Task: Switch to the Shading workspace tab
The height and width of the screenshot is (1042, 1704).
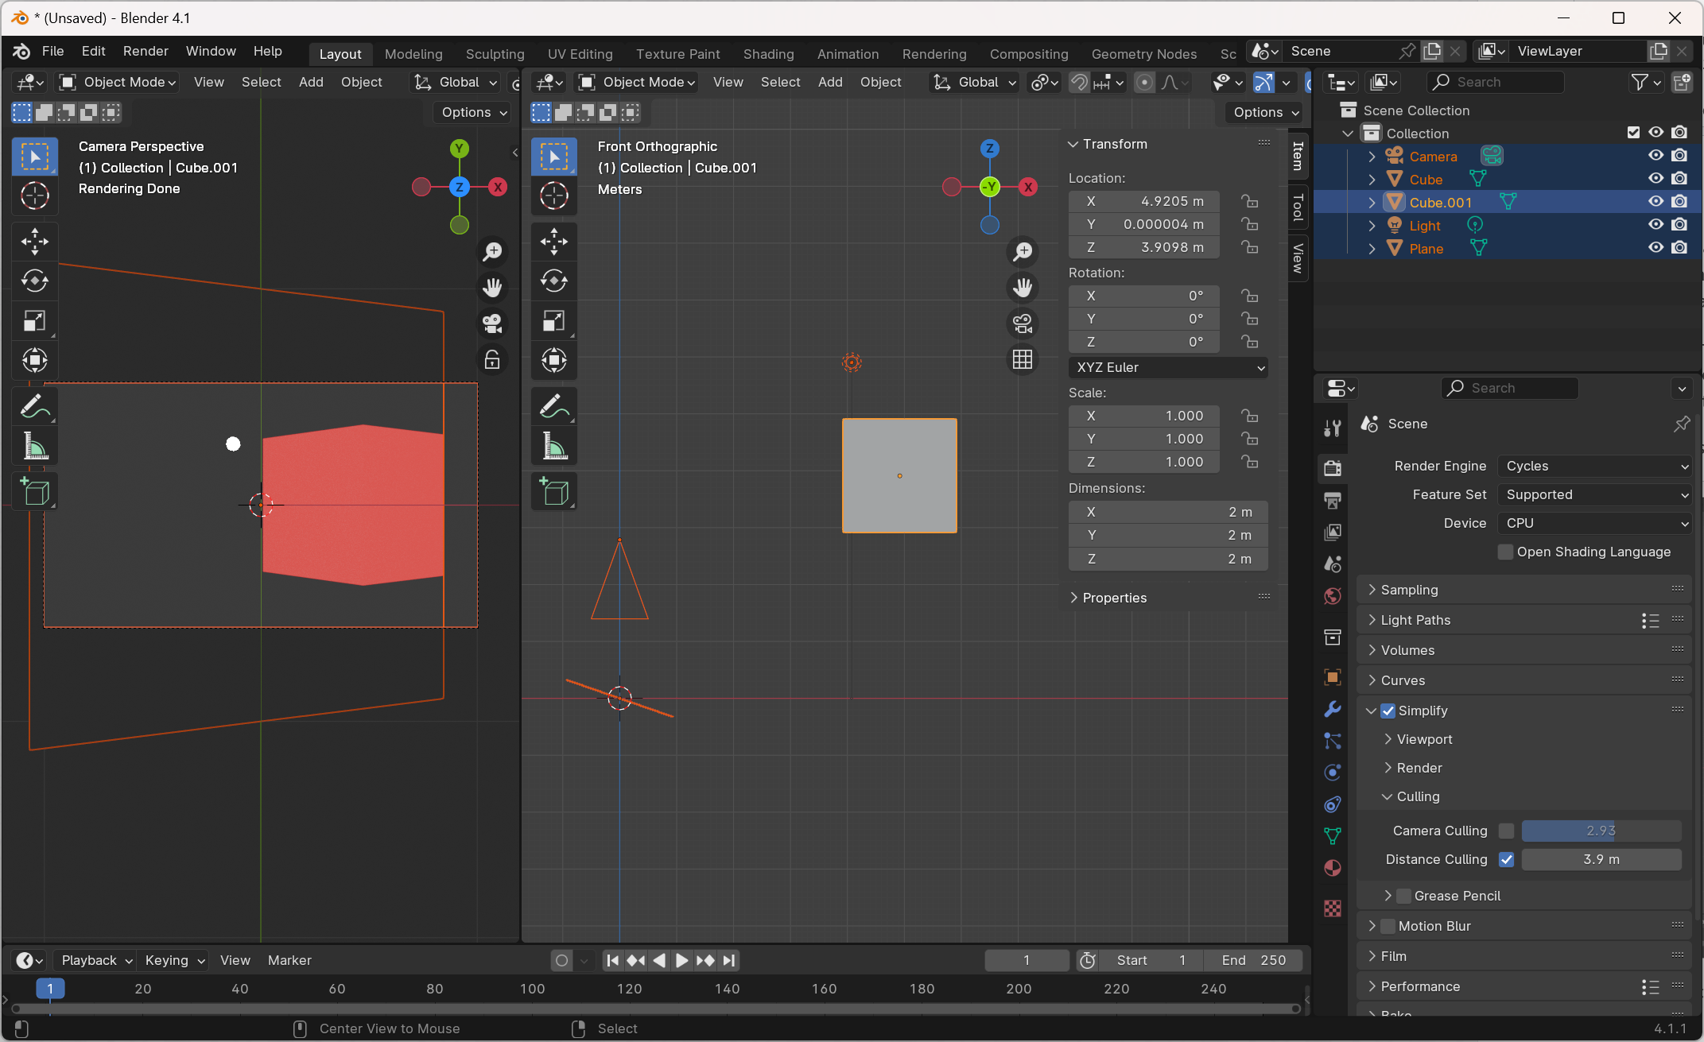Action: click(x=769, y=54)
